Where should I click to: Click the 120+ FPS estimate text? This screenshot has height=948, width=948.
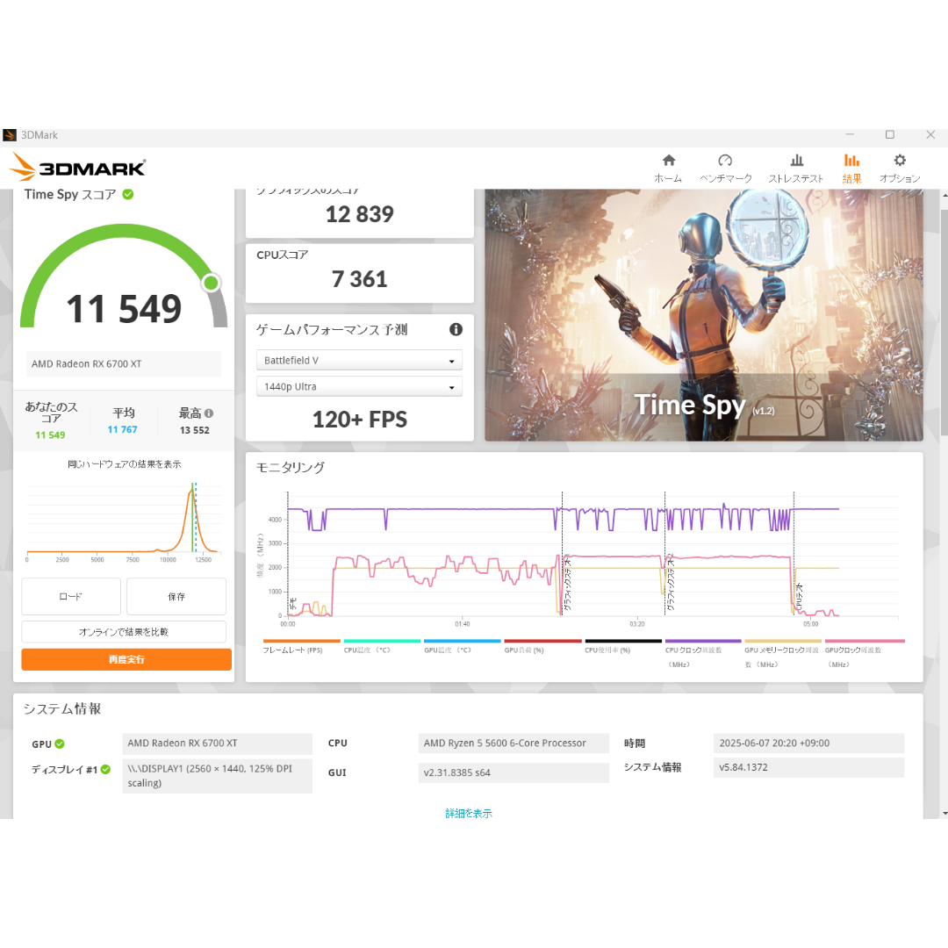pos(359,419)
